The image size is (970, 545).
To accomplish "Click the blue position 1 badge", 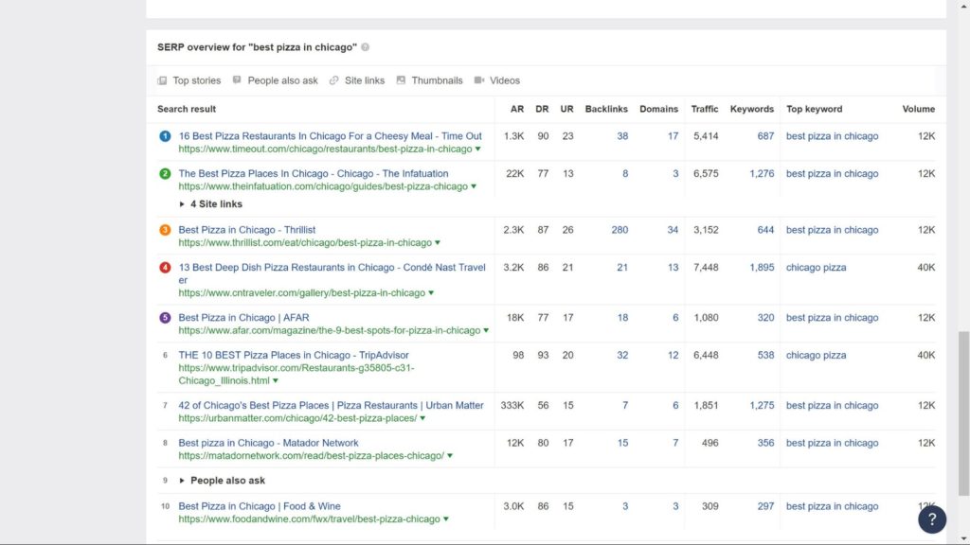I will tap(165, 136).
